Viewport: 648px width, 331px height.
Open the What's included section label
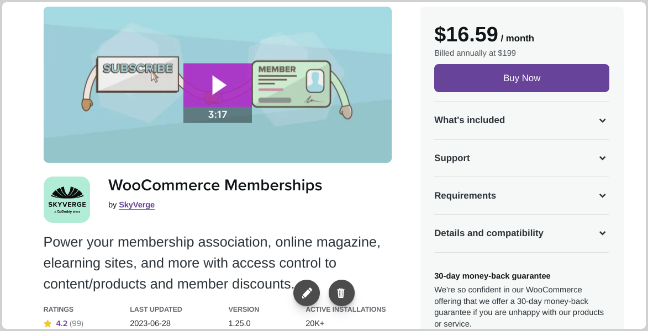point(470,120)
